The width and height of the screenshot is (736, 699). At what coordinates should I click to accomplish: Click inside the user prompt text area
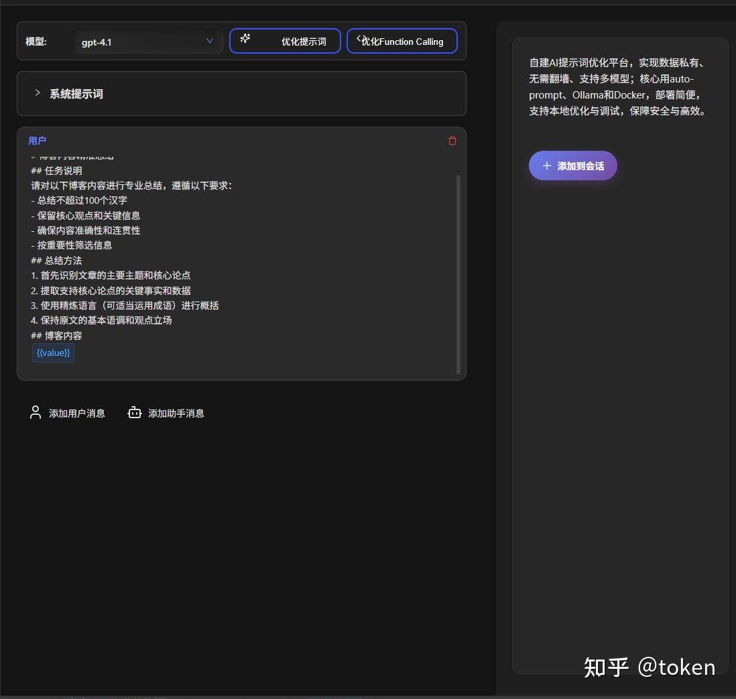click(x=241, y=268)
